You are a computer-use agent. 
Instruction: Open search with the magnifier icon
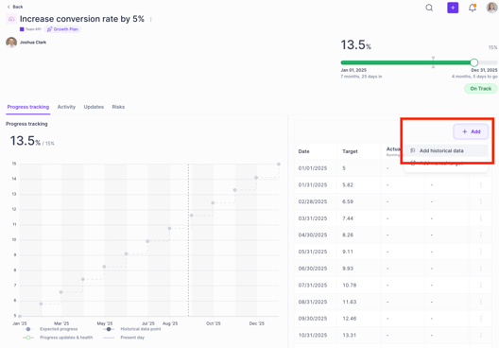click(x=429, y=8)
